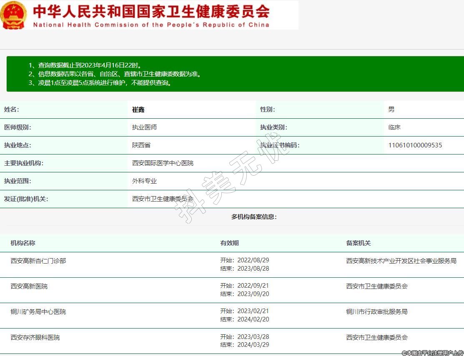Screen dimensions: 464x356
Task: Click the 备案机关 column header
Action: point(358,243)
